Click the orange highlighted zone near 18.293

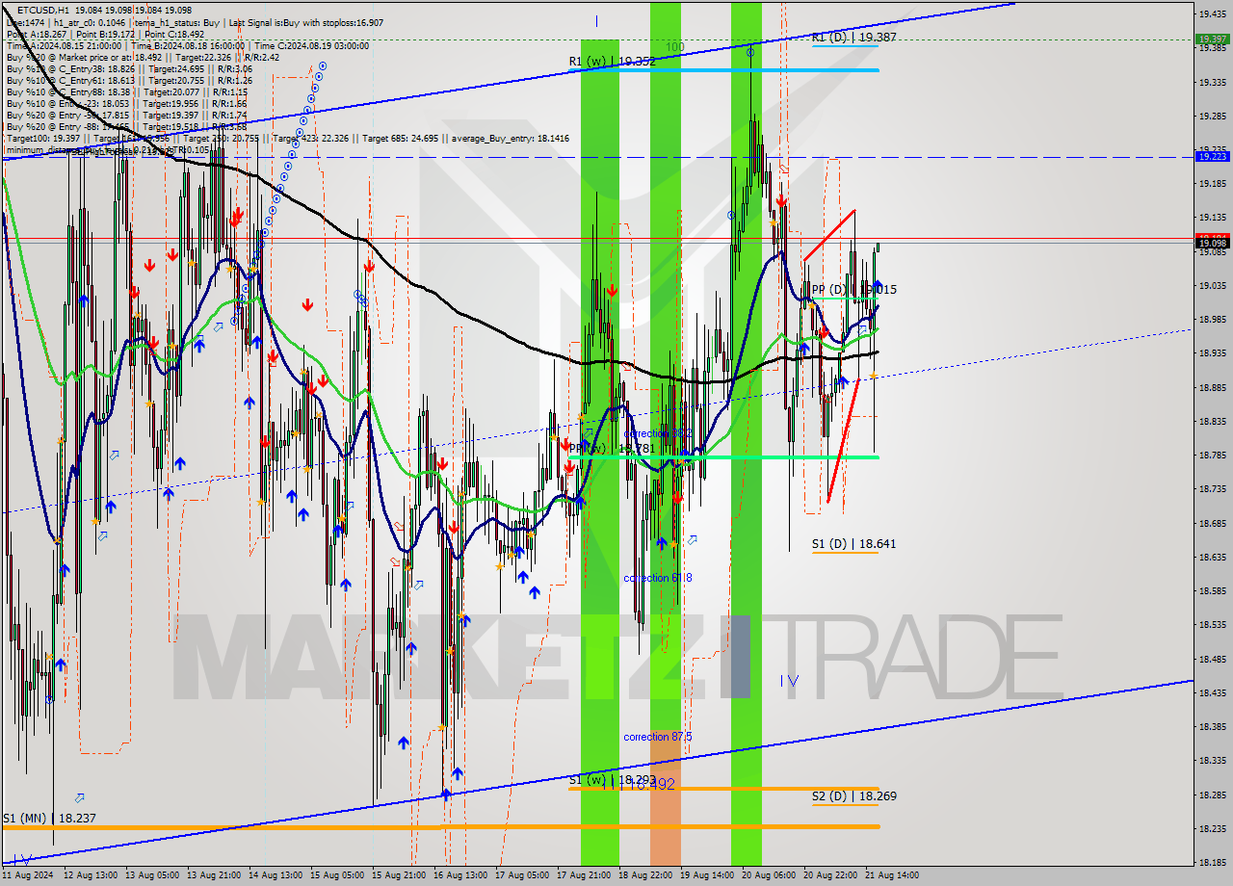[x=666, y=797]
